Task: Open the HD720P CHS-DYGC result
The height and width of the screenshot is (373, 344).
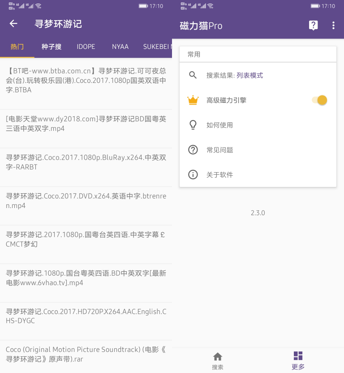Action: tap(86, 321)
